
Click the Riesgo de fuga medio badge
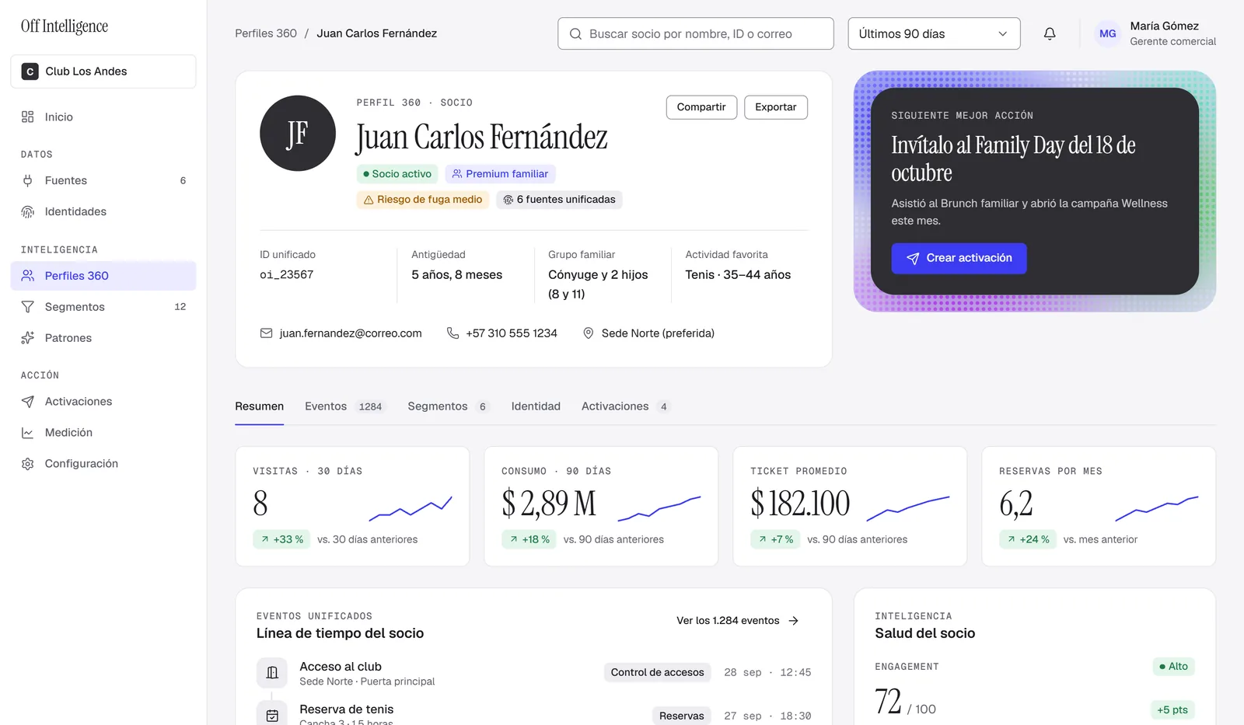pyautogui.click(x=423, y=200)
